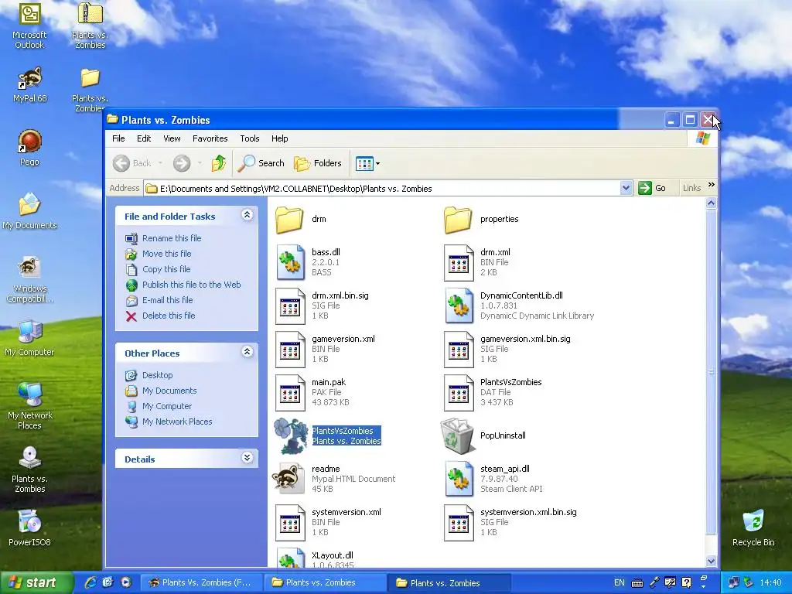The height and width of the screenshot is (594, 792).
Task: Open Back history dropdown arrow
Action: 161,163
